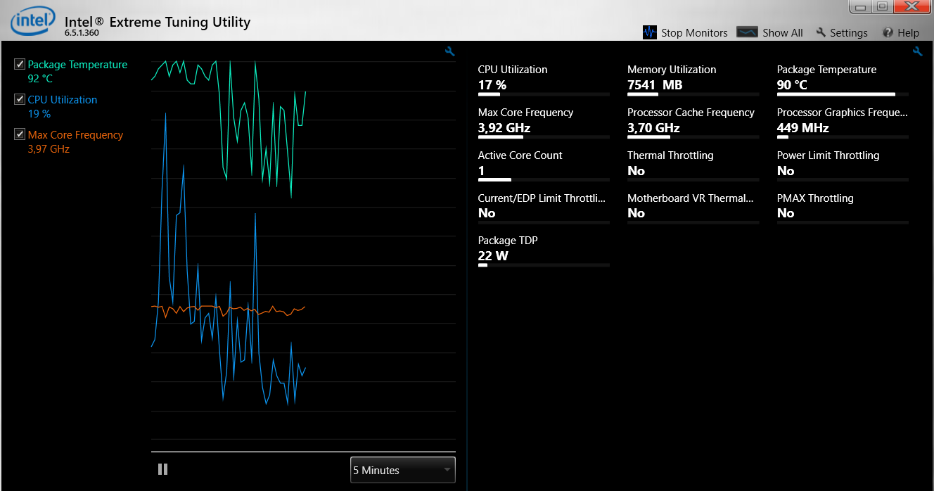The height and width of the screenshot is (491, 934).
Task: Click Processor Graphics Frequency 449 MHz value
Action: [x=803, y=128]
